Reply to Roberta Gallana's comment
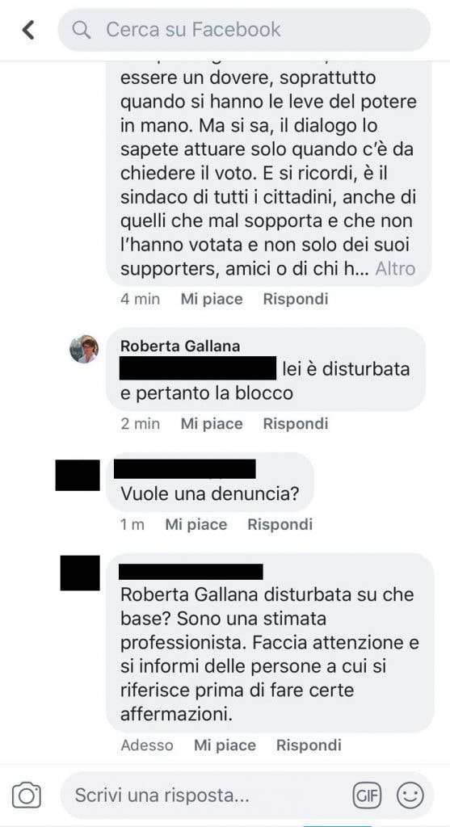This screenshot has height=827, width=450. tap(296, 423)
